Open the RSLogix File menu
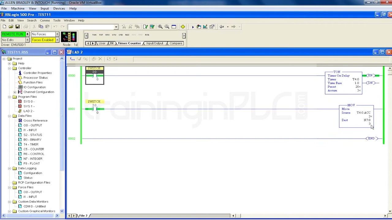Image resolution: width=392 pixels, height=220 pixels. tap(3, 20)
